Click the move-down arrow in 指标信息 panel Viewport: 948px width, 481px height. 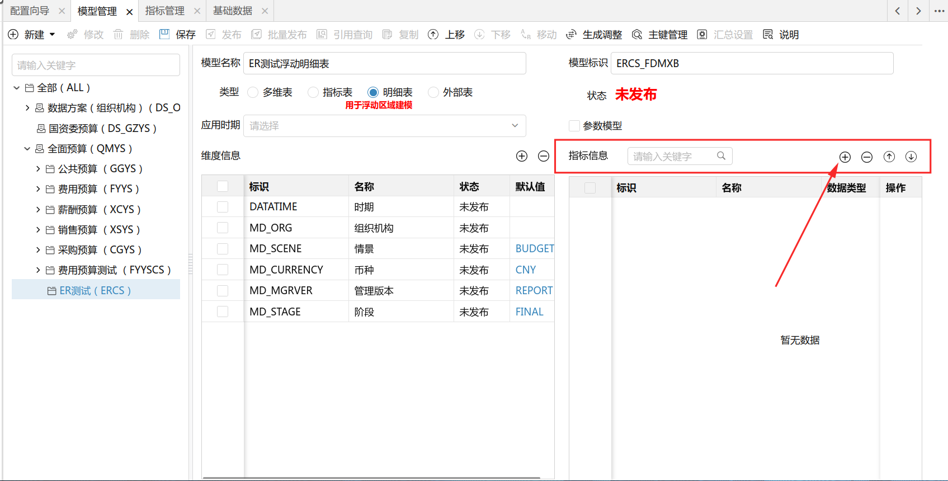pos(911,157)
